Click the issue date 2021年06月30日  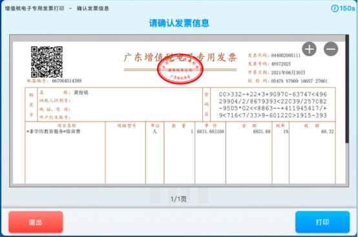click(288, 72)
